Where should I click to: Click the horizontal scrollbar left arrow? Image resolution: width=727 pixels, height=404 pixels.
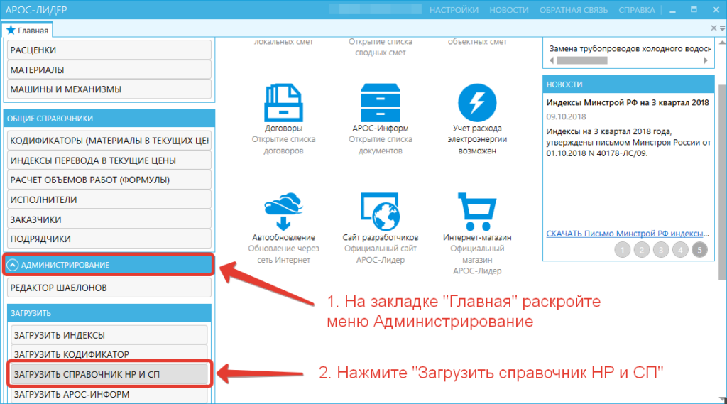551,60
